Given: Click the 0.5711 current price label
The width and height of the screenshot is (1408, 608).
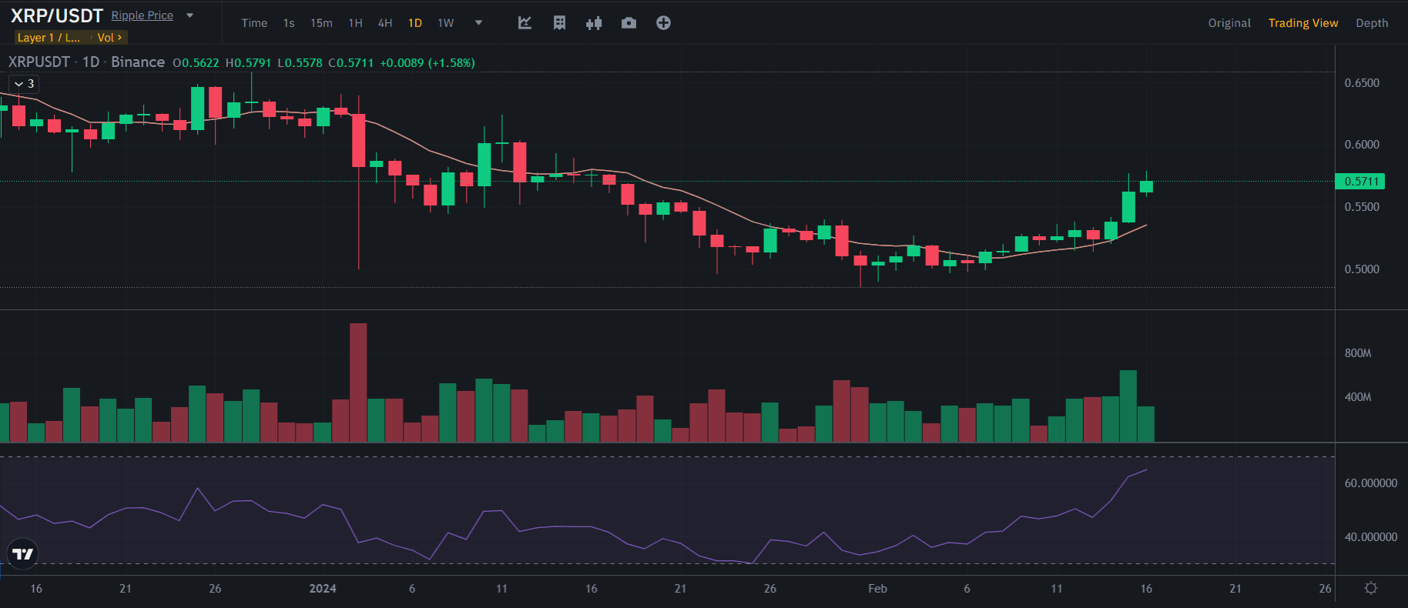Looking at the screenshot, I should [1360, 182].
